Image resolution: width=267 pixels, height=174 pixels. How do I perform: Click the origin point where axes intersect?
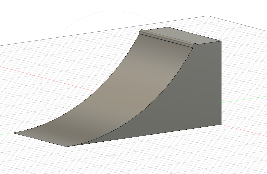click(x=115, y=83)
